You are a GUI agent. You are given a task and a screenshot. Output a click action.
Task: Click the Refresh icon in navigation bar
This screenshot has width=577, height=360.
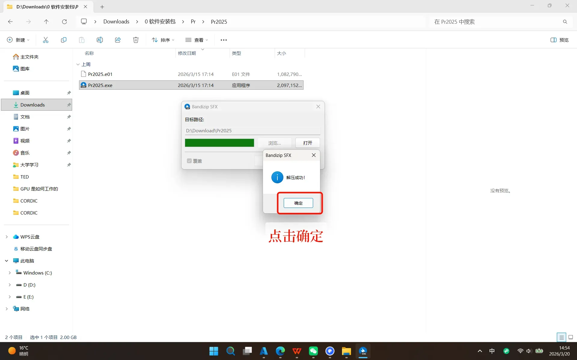[64, 22]
